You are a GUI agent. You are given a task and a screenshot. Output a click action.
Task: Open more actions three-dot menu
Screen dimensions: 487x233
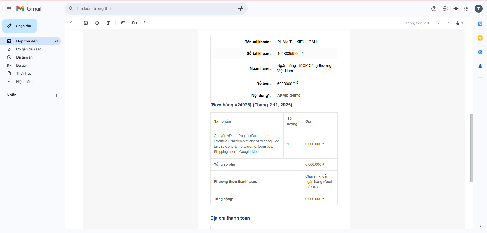tap(145, 23)
